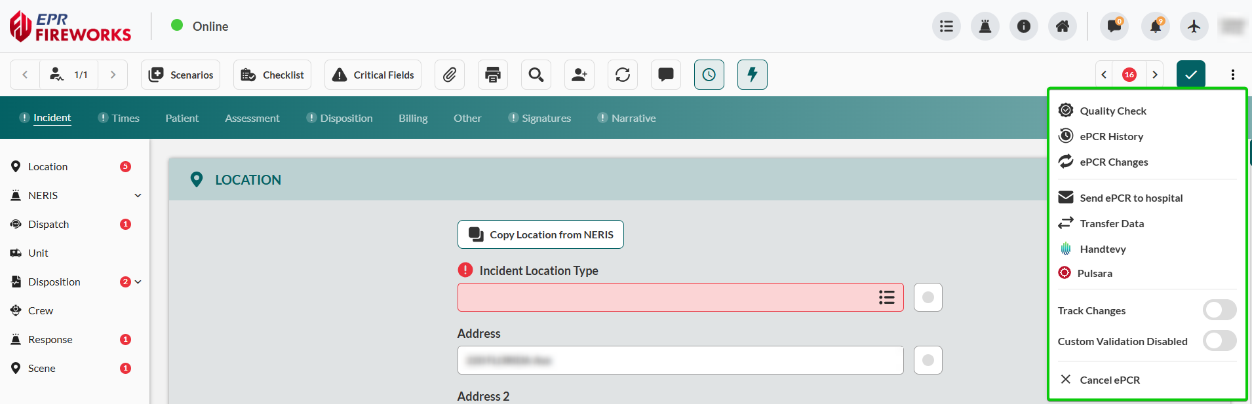
Task: Click circle button beside Address field
Action: (928, 360)
